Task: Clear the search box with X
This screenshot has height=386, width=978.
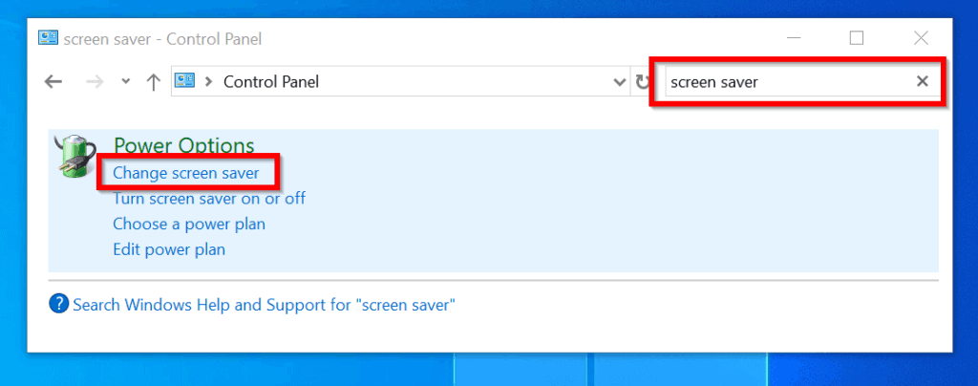Action: [922, 81]
